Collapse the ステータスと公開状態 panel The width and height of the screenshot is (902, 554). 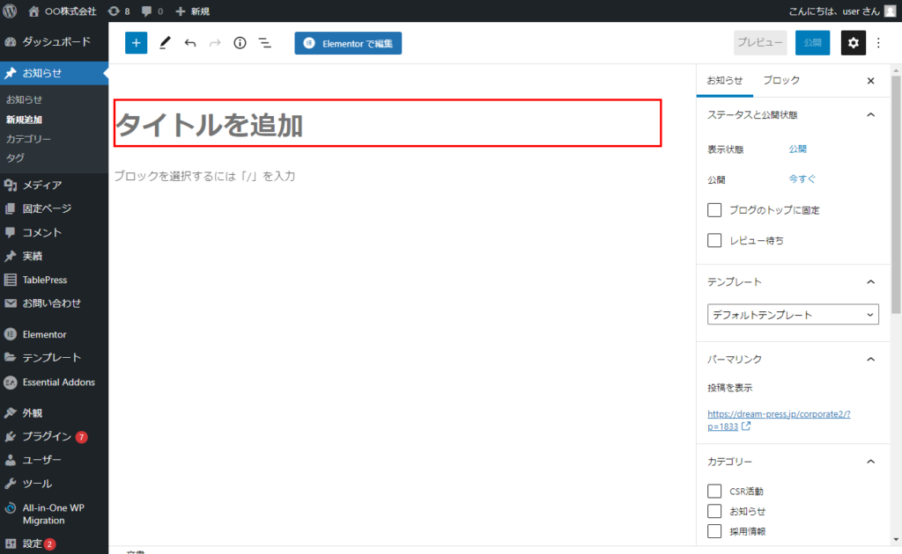870,114
